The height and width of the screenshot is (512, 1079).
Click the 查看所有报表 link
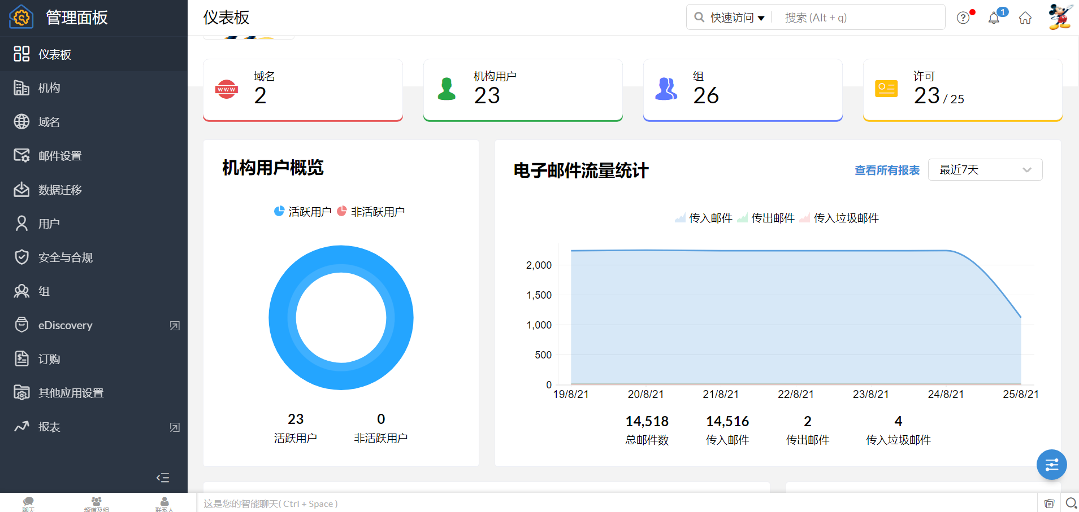886,170
